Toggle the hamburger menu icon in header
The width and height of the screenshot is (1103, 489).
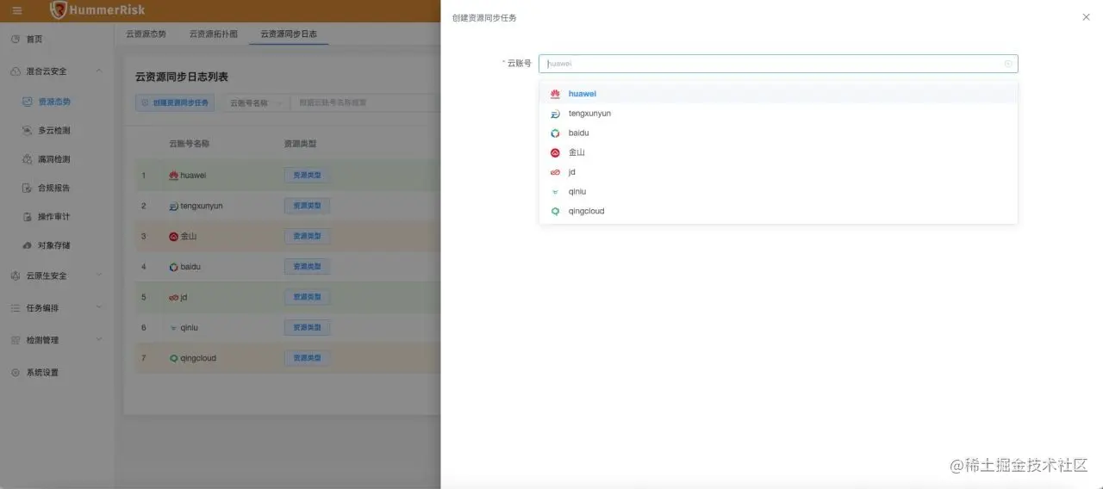17,10
